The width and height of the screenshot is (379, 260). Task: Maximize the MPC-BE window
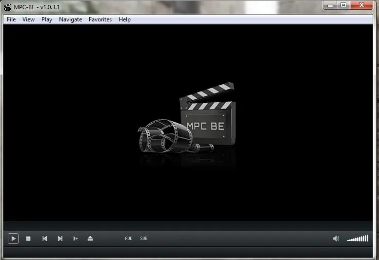[343, 5]
